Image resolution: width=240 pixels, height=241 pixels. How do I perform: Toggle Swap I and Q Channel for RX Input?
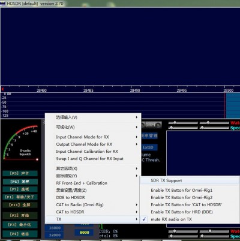89,159
